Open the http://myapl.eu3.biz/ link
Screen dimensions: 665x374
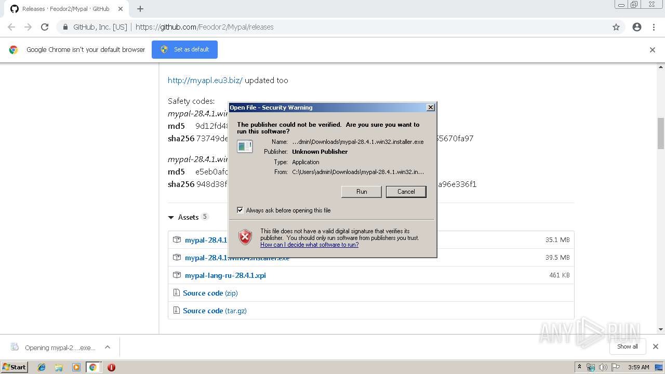click(x=205, y=80)
